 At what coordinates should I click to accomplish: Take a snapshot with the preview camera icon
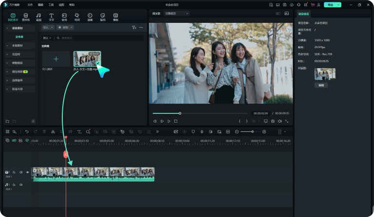point(273,121)
